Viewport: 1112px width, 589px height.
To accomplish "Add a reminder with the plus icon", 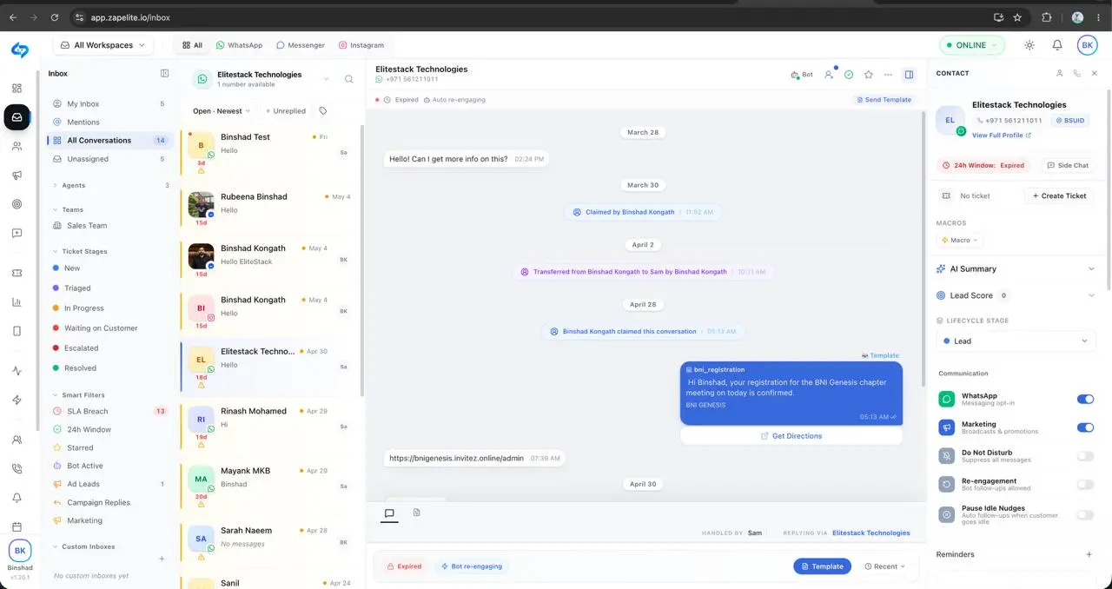I will tap(1089, 554).
